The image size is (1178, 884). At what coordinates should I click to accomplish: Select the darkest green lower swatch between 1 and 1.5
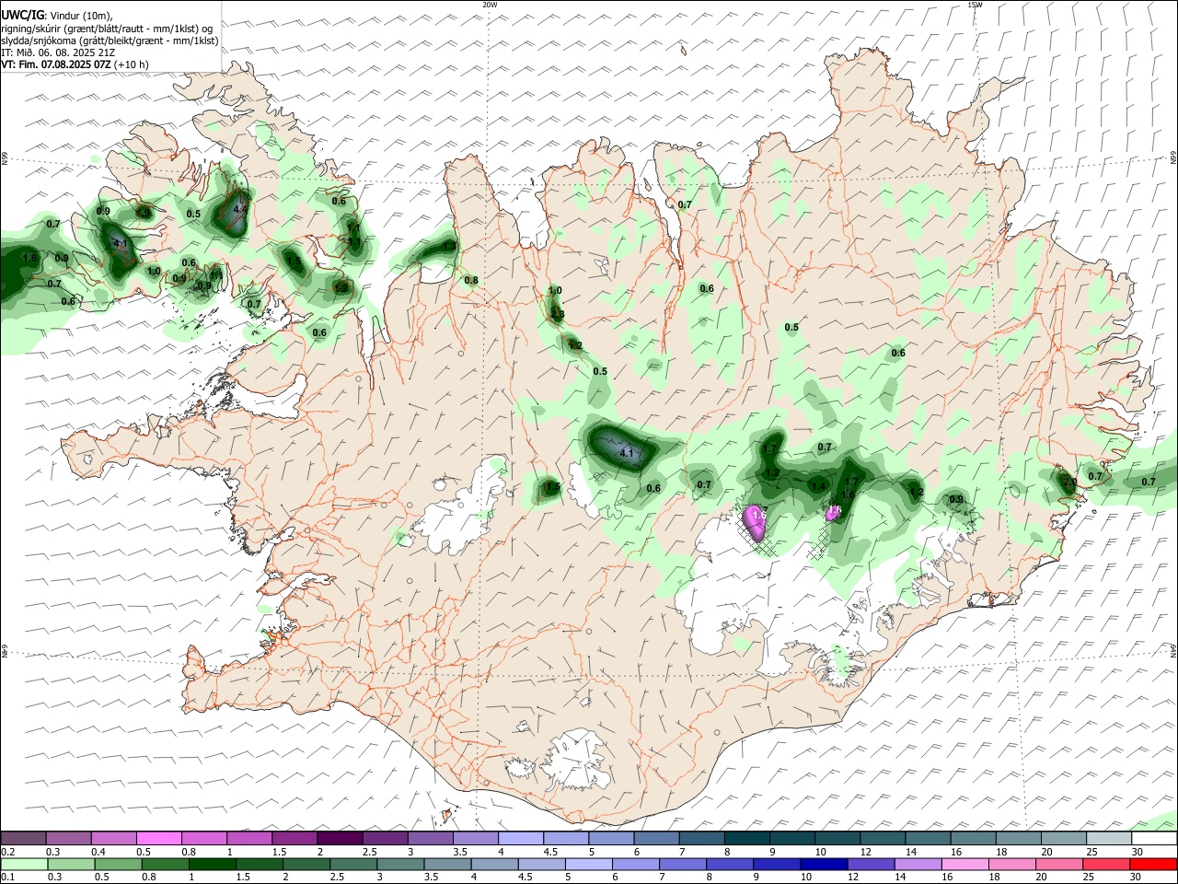coord(213,864)
